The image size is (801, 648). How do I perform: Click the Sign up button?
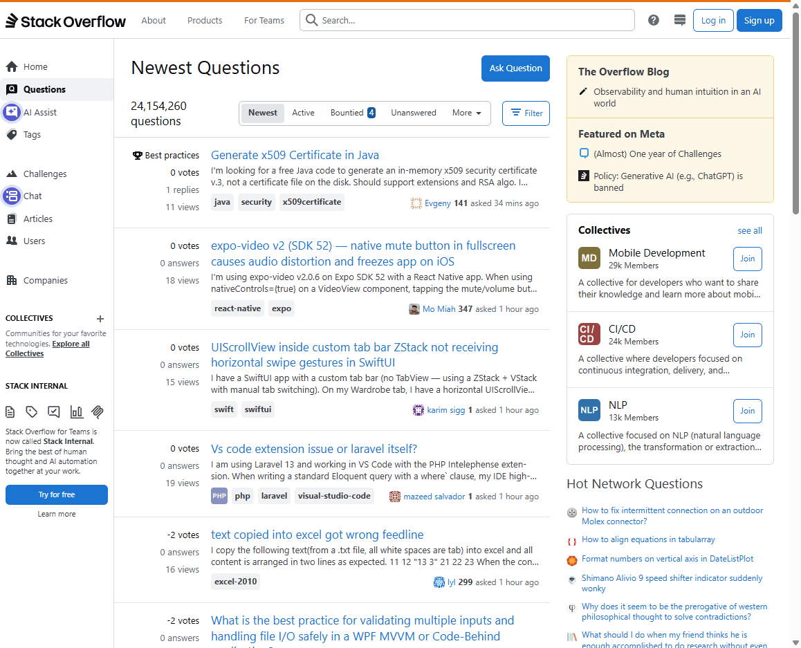759,21
